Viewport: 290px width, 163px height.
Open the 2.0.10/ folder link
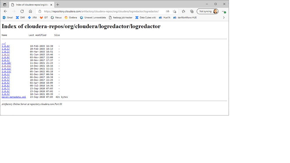pos(6,63)
